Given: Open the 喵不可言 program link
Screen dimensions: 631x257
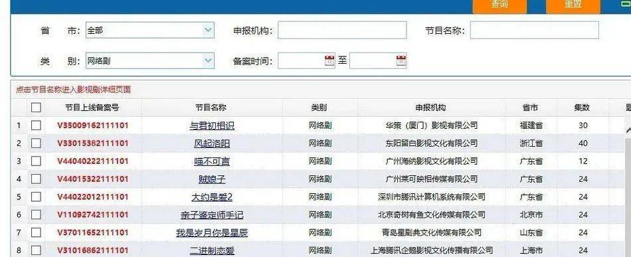Looking at the screenshot, I should pyautogui.click(x=212, y=161).
